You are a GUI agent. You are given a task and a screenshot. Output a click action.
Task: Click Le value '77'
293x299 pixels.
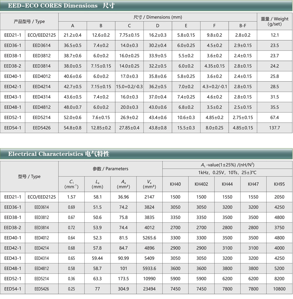[97, 289]
